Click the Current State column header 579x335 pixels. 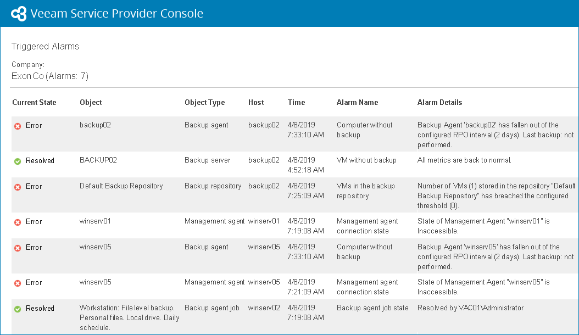coord(34,103)
